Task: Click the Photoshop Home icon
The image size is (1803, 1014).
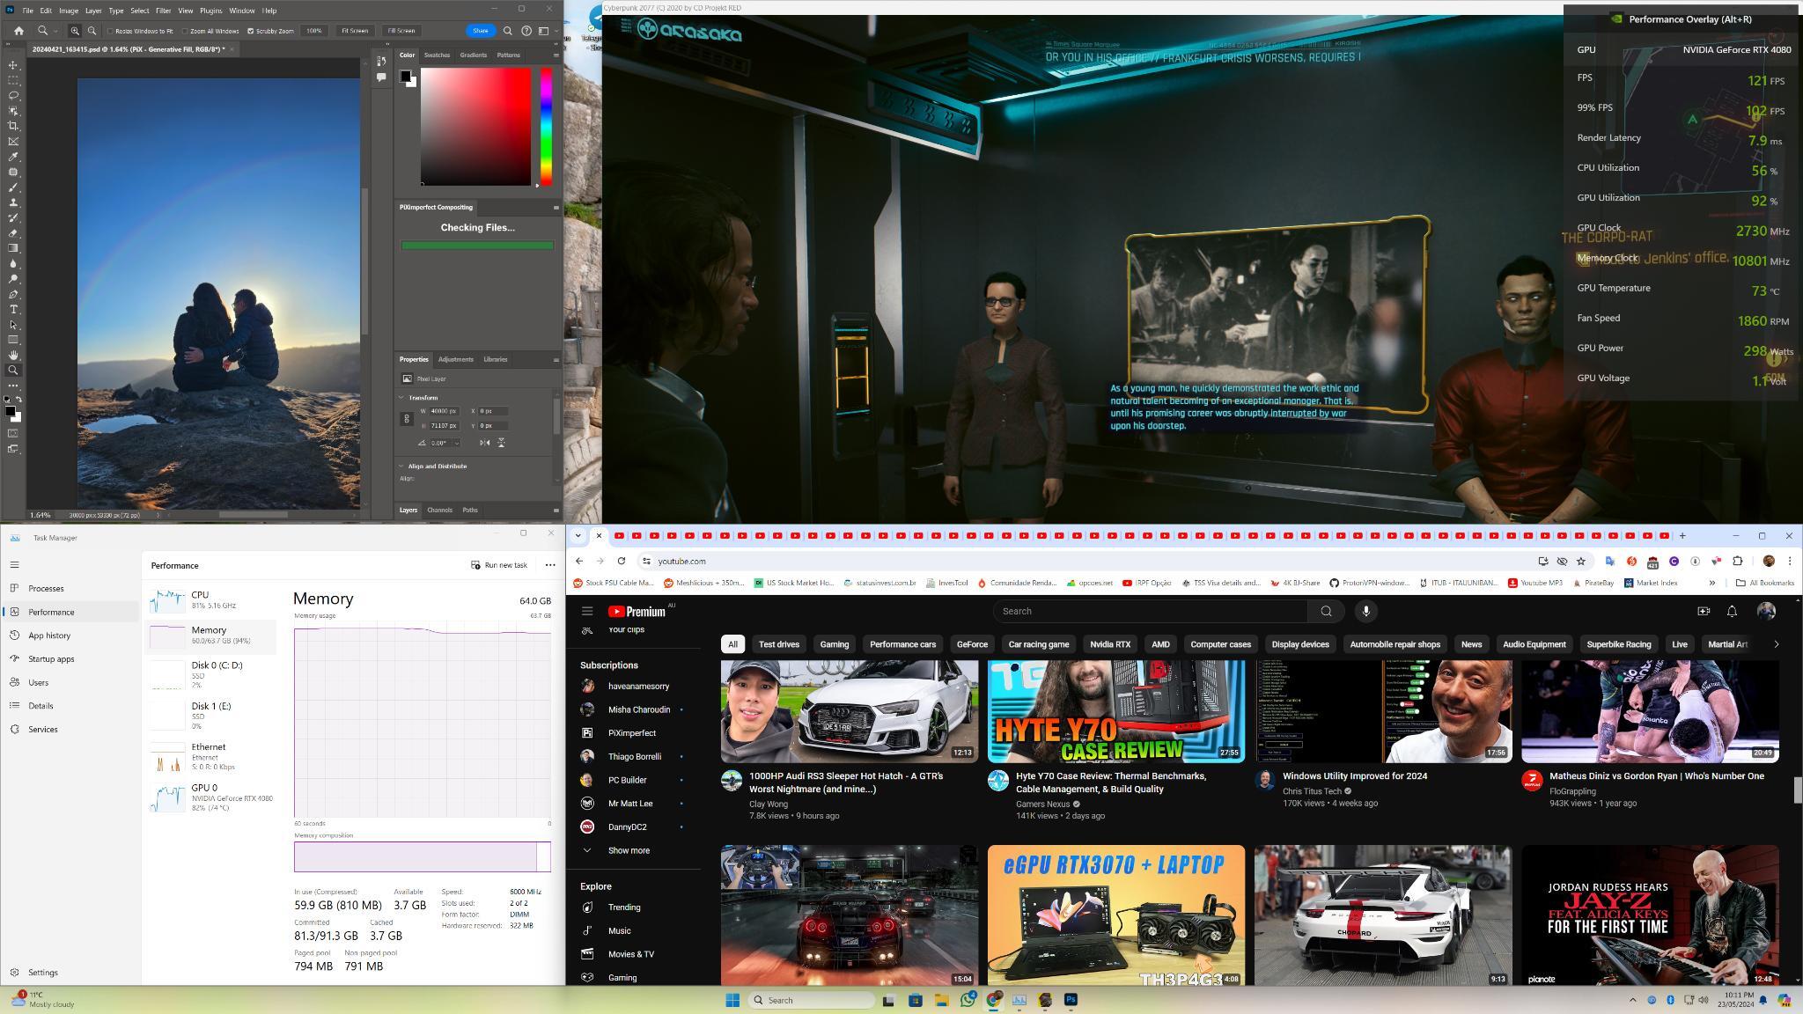Action: click(18, 31)
